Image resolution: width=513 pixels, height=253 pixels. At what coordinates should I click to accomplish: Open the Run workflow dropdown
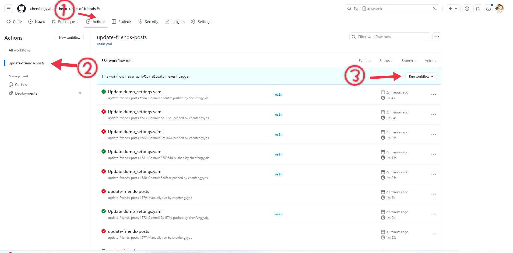pos(421,77)
